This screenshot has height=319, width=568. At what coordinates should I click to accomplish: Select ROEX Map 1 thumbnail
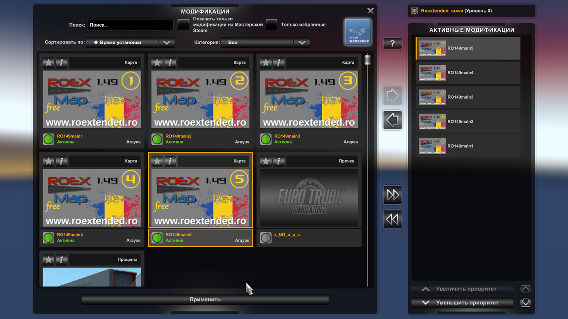[92, 100]
